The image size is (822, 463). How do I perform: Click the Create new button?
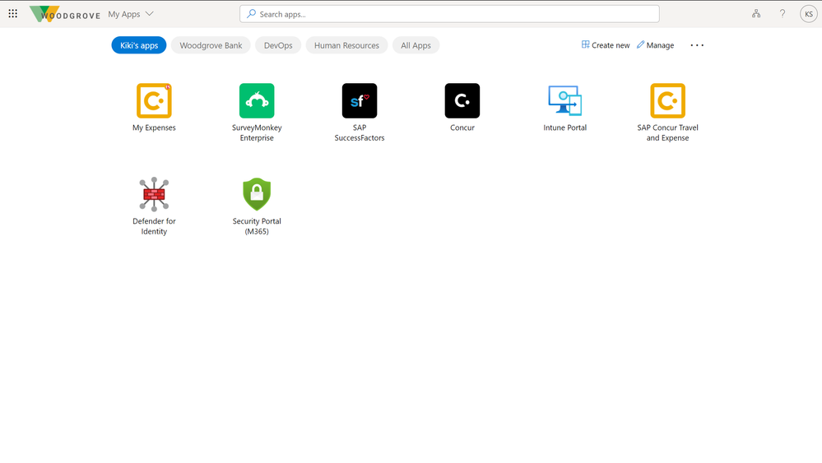(x=606, y=45)
